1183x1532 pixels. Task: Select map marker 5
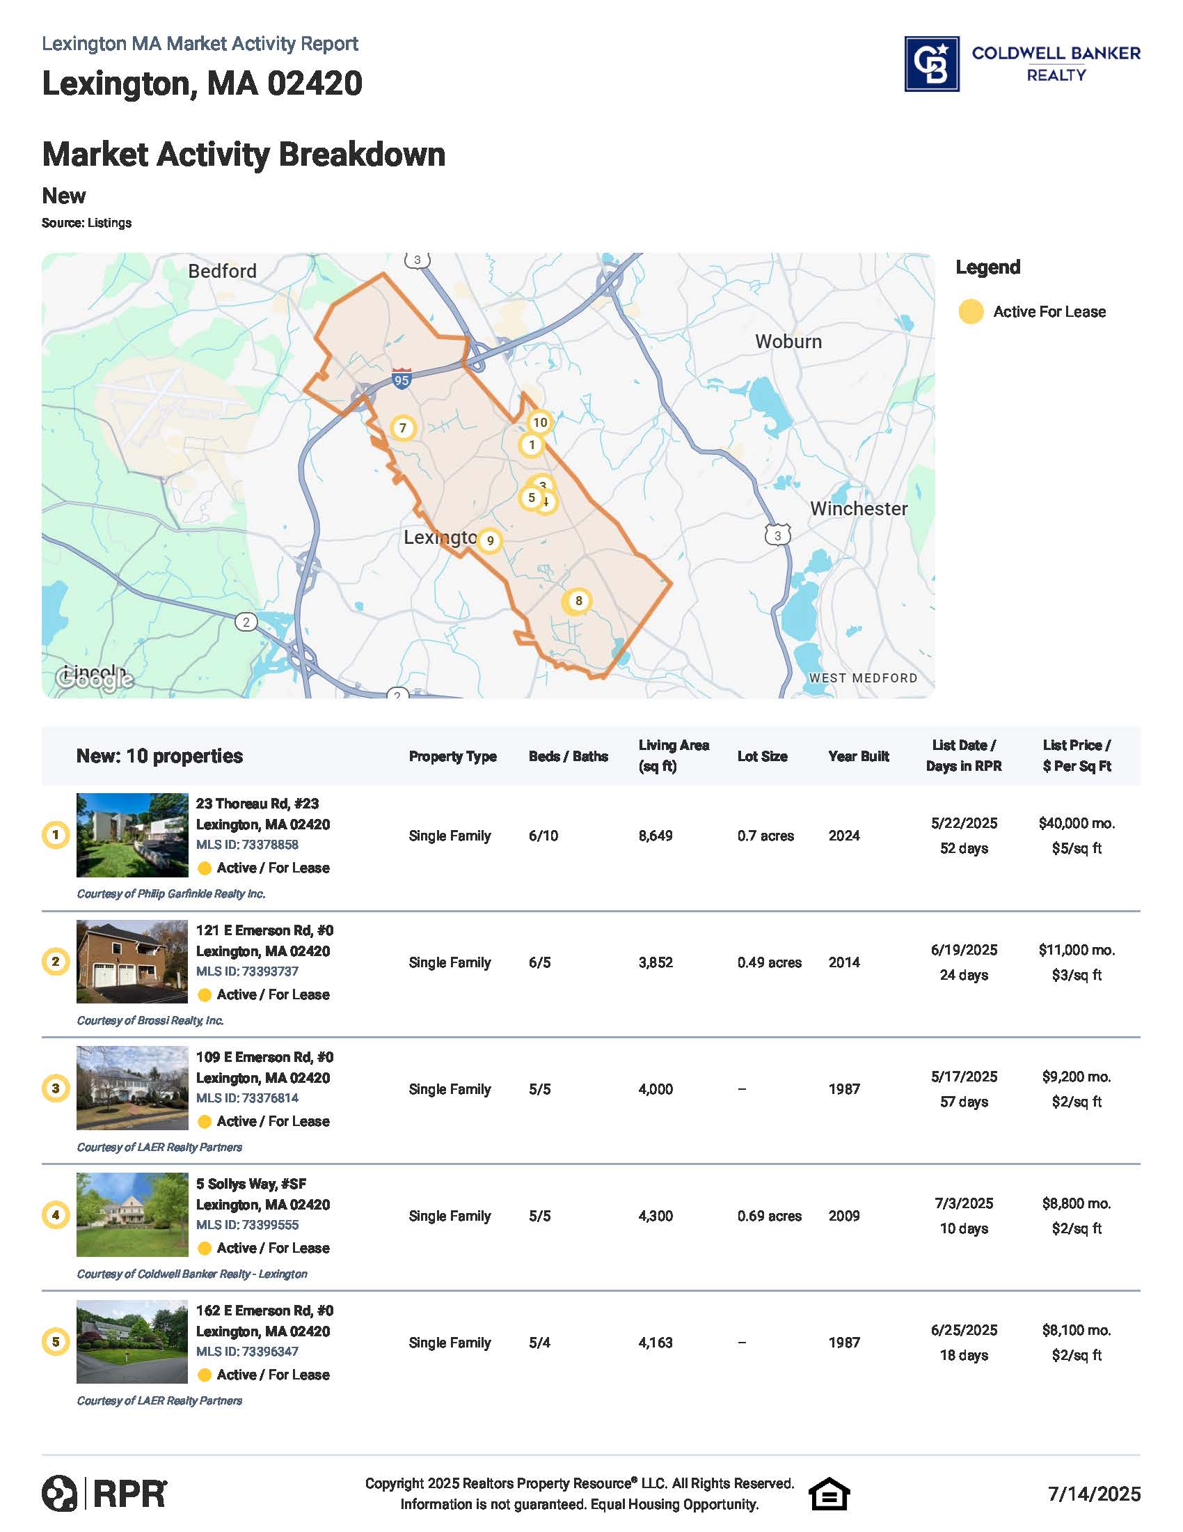point(531,498)
